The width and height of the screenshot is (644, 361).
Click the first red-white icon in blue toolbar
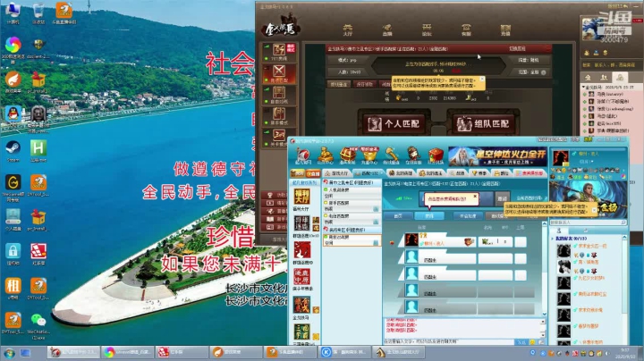pos(303,156)
